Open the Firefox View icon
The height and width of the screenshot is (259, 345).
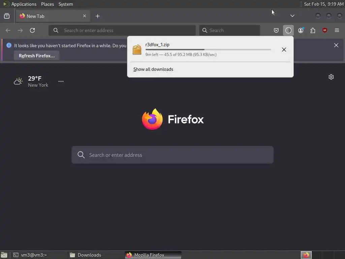pyautogui.click(x=7, y=16)
